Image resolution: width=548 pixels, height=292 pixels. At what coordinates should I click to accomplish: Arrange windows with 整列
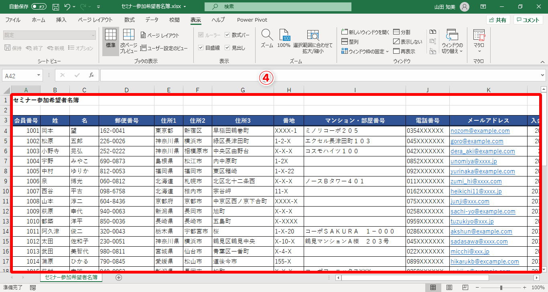click(x=350, y=42)
